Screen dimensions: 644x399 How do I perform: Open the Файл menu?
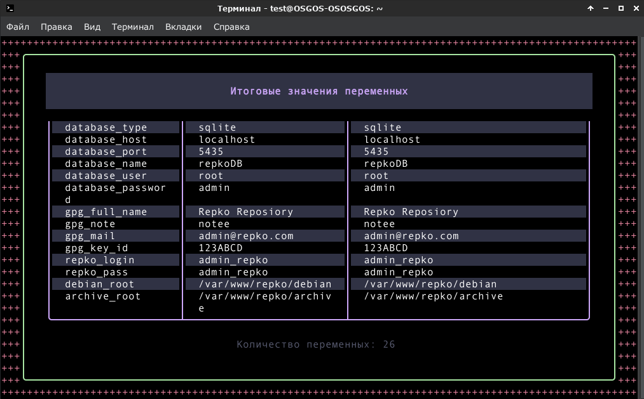pos(18,27)
